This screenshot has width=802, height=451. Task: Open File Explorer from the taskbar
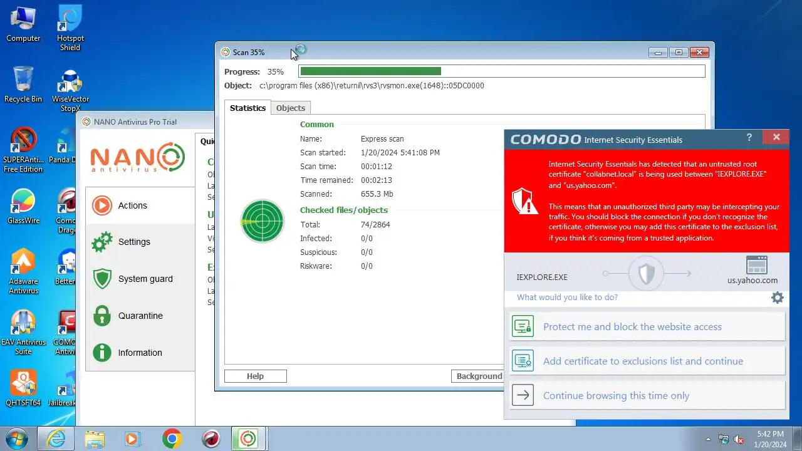(x=95, y=438)
